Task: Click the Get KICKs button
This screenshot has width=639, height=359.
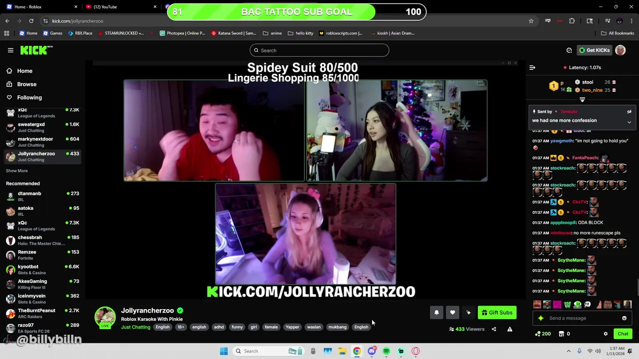Action: click(x=594, y=50)
